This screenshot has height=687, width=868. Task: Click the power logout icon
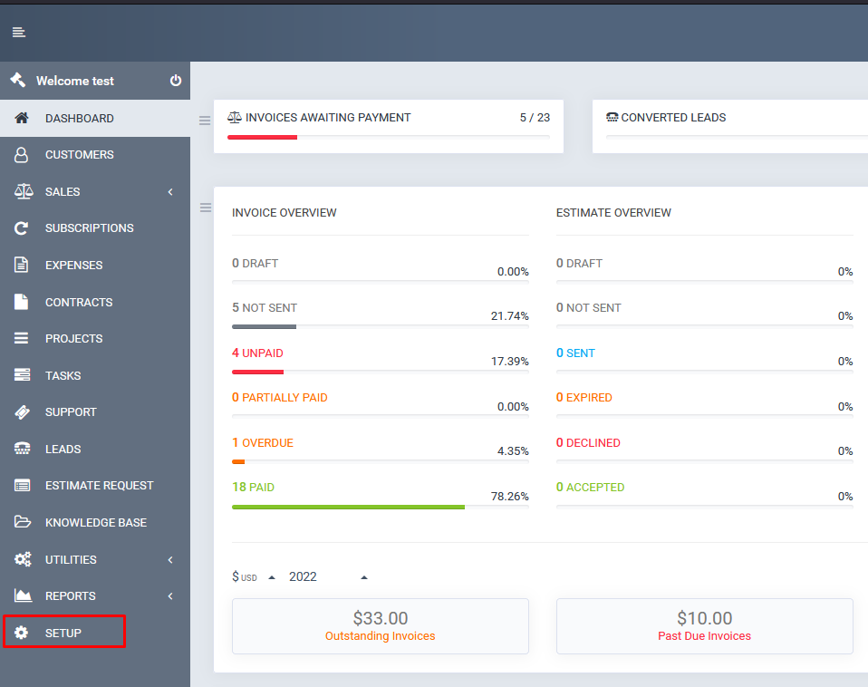point(176,81)
